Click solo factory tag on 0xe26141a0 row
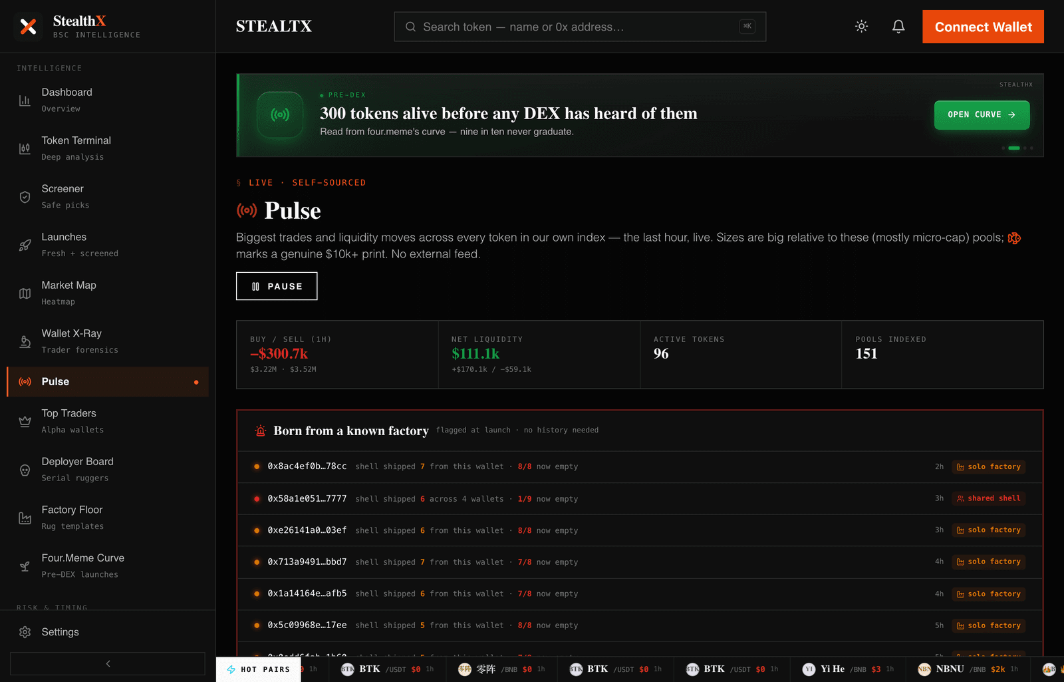The image size is (1064, 682). (x=988, y=530)
